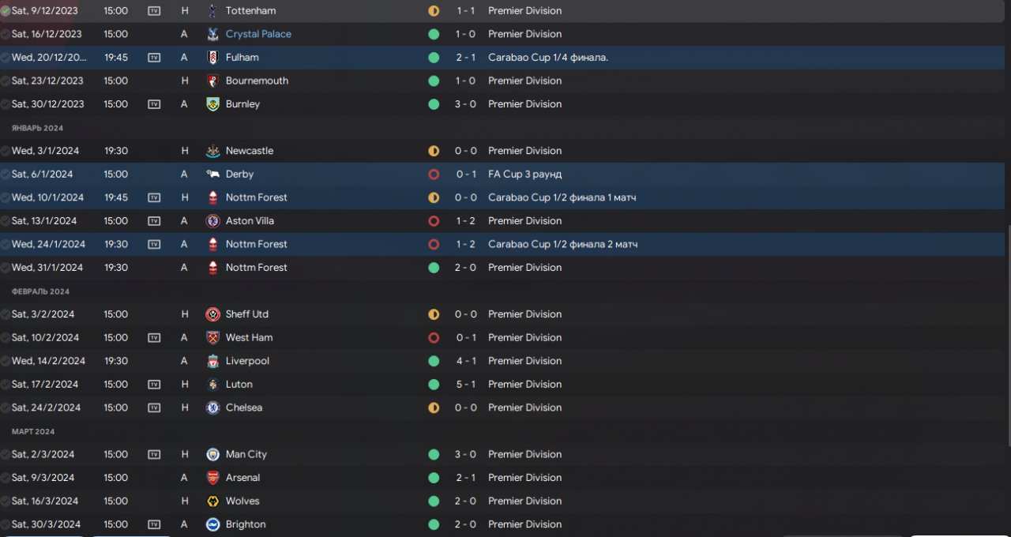Click the TV icon on Fulham row

click(x=154, y=58)
